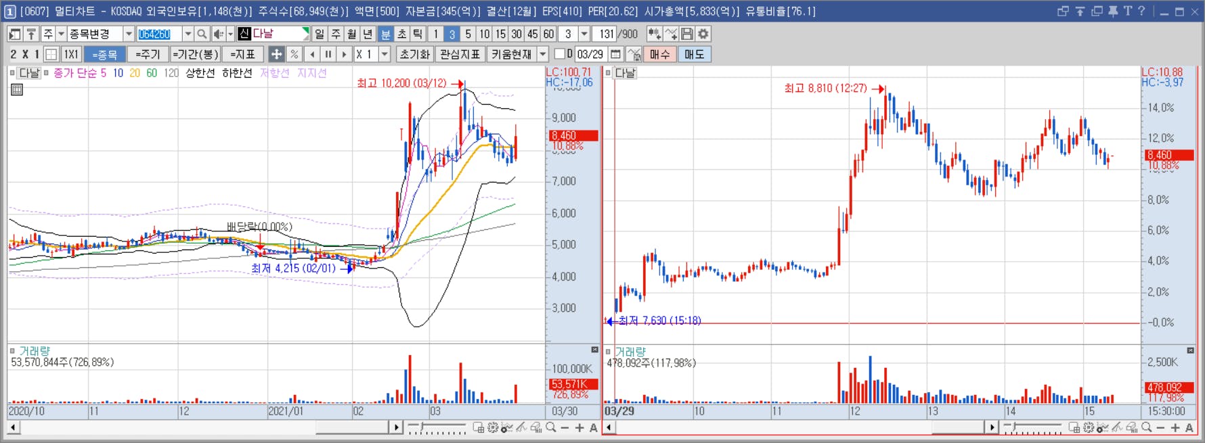Select the 월 monthly period tab
Screen dimensions: 1205x443
[x=352, y=34]
